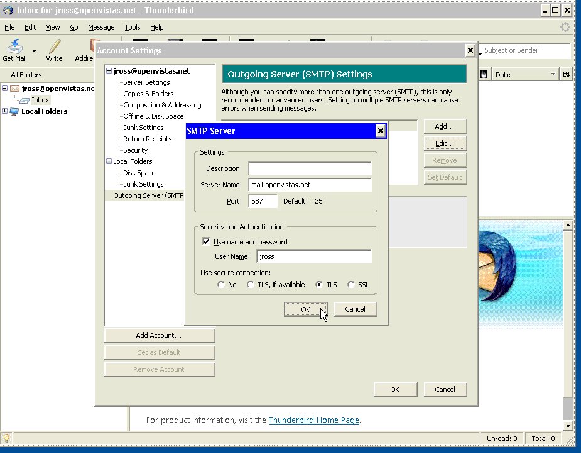Click Add... outgoing server button

[x=445, y=126]
